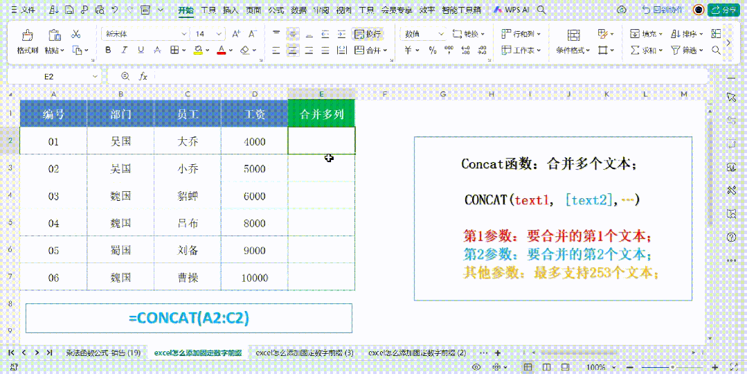Toggle Wrap Text (换行)
The width and height of the screenshot is (747, 374).
pyautogui.click(x=368, y=35)
